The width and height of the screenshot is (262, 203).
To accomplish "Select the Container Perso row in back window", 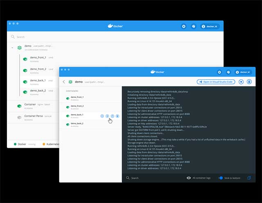I will [x=34, y=117].
